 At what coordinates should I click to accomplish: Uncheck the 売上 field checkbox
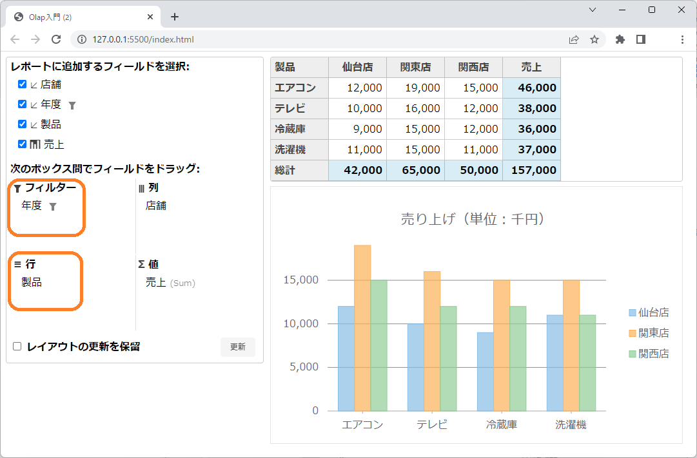(22, 144)
